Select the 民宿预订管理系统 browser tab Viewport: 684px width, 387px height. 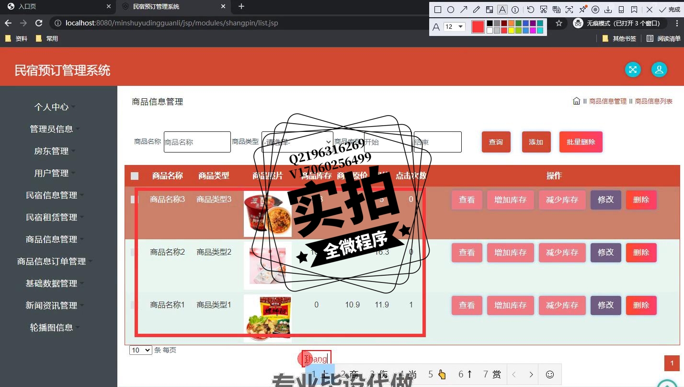[173, 6]
